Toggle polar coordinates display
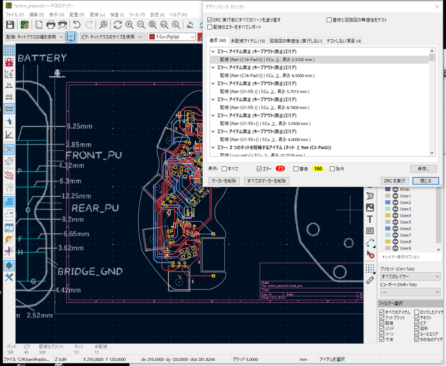 point(9,73)
